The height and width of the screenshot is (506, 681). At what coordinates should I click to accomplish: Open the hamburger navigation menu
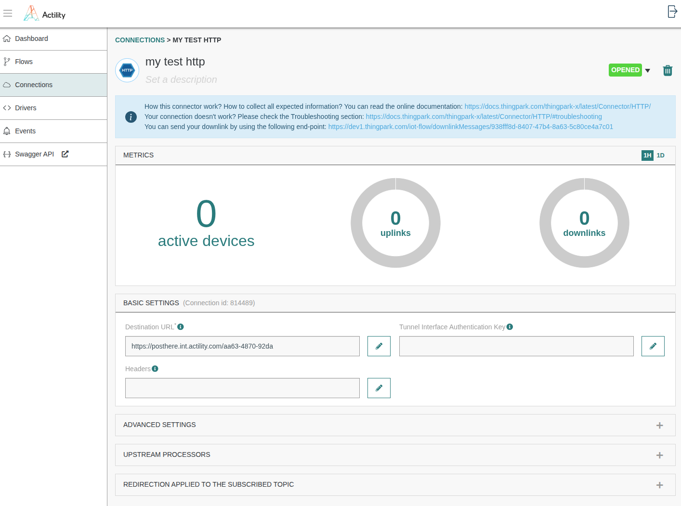point(8,13)
